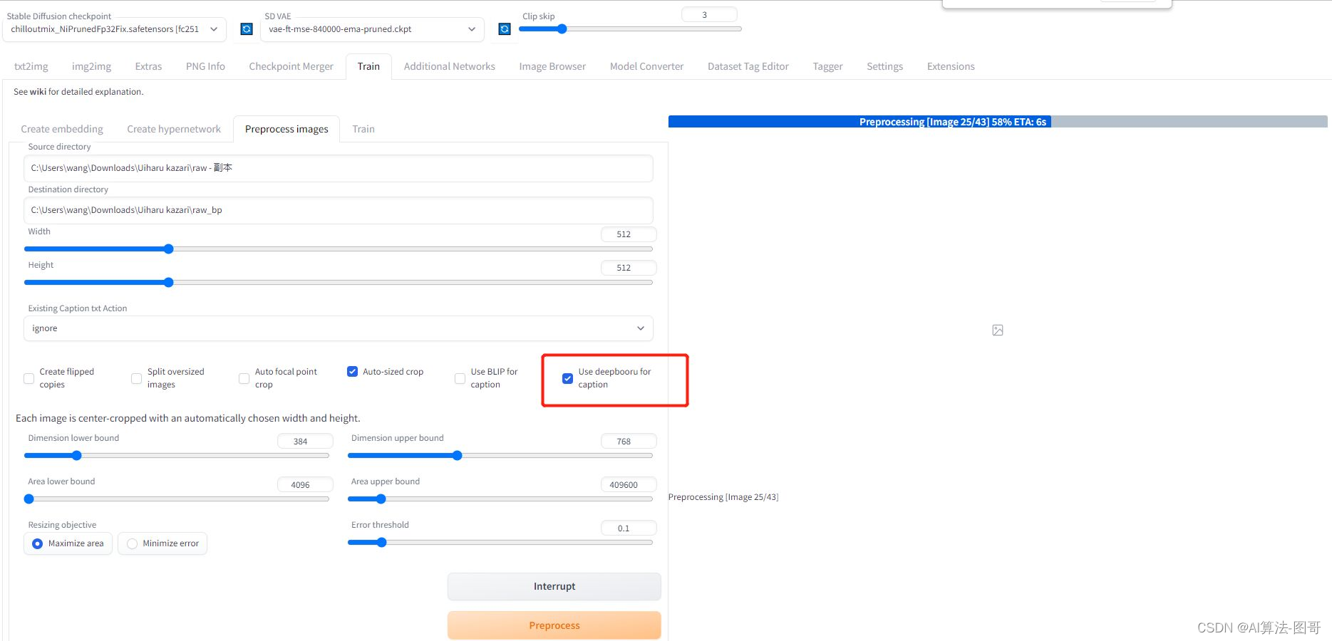The width and height of the screenshot is (1332, 641).
Task: Toggle the Auto-sized crop checkbox
Action: point(352,372)
